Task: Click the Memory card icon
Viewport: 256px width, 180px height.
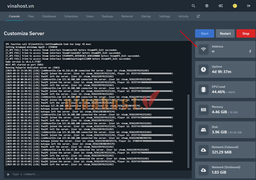Action: pos(204,109)
